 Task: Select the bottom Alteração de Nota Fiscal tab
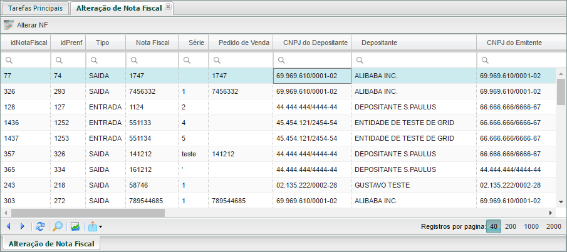(x=51, y=244)
